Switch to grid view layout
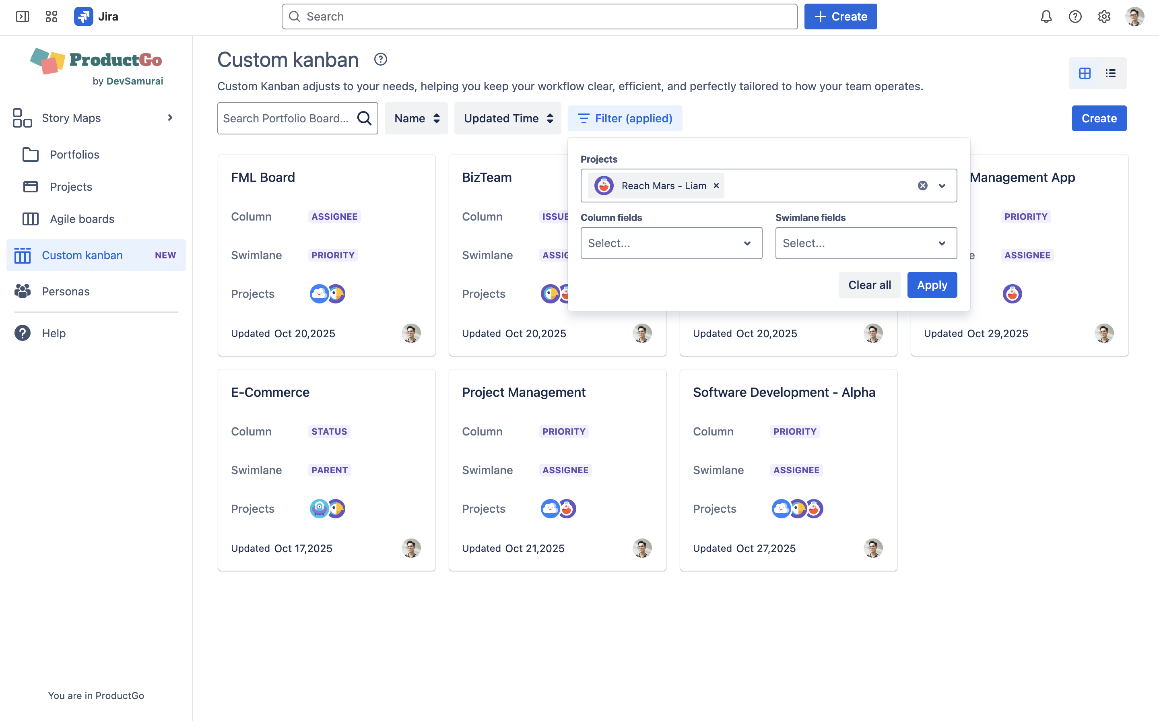The height and width of the screenshot is (722, 1159). pos(1085,73)
